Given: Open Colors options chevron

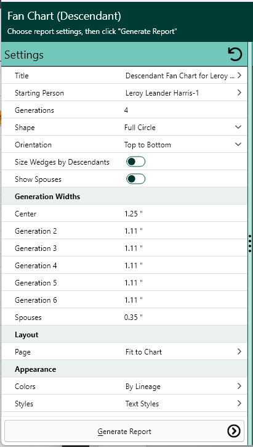Looking at the screenshot, I should click(x=239, y=386).
